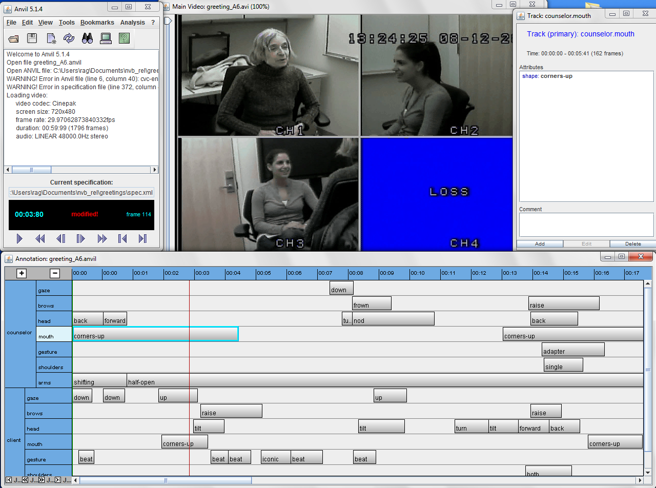Jump to the end of the video
656x488 pixels.
coord(142,238)
